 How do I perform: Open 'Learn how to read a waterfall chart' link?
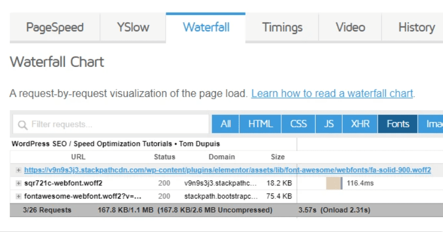[x=332, y=93]
